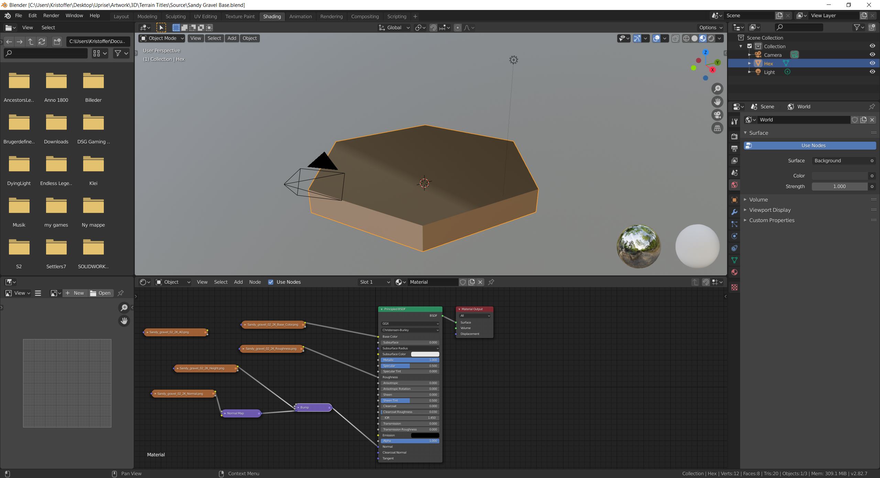Adjust the world Strength slider

click(x=839, y=186)
